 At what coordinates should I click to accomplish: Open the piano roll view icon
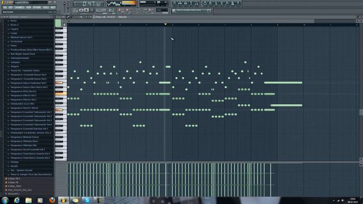[x=185, y=3]
